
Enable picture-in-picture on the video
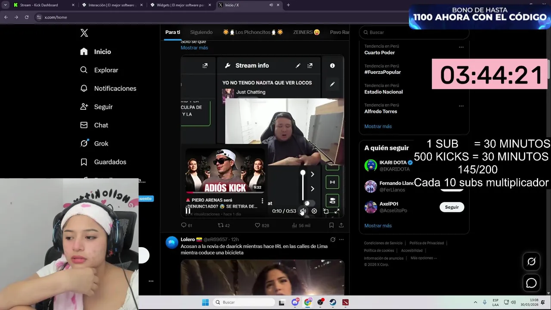coord(326,211)
